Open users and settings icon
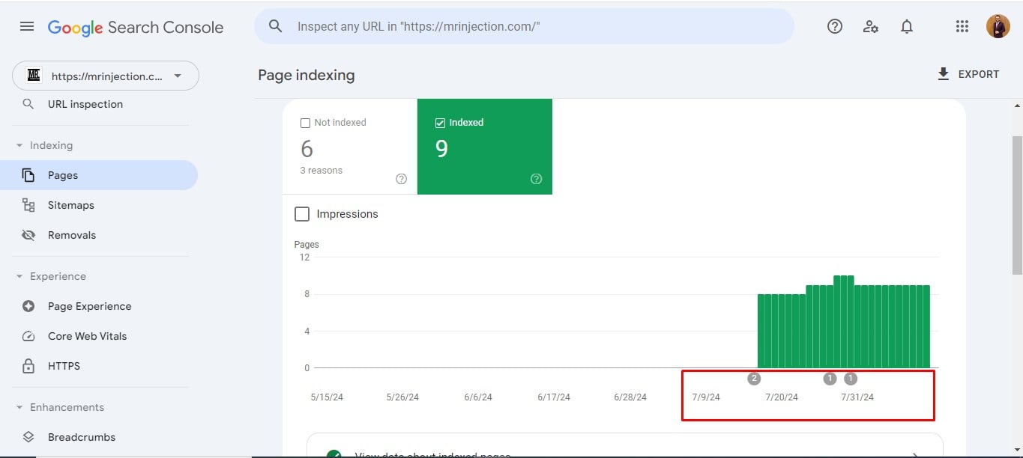 point(870,27)
